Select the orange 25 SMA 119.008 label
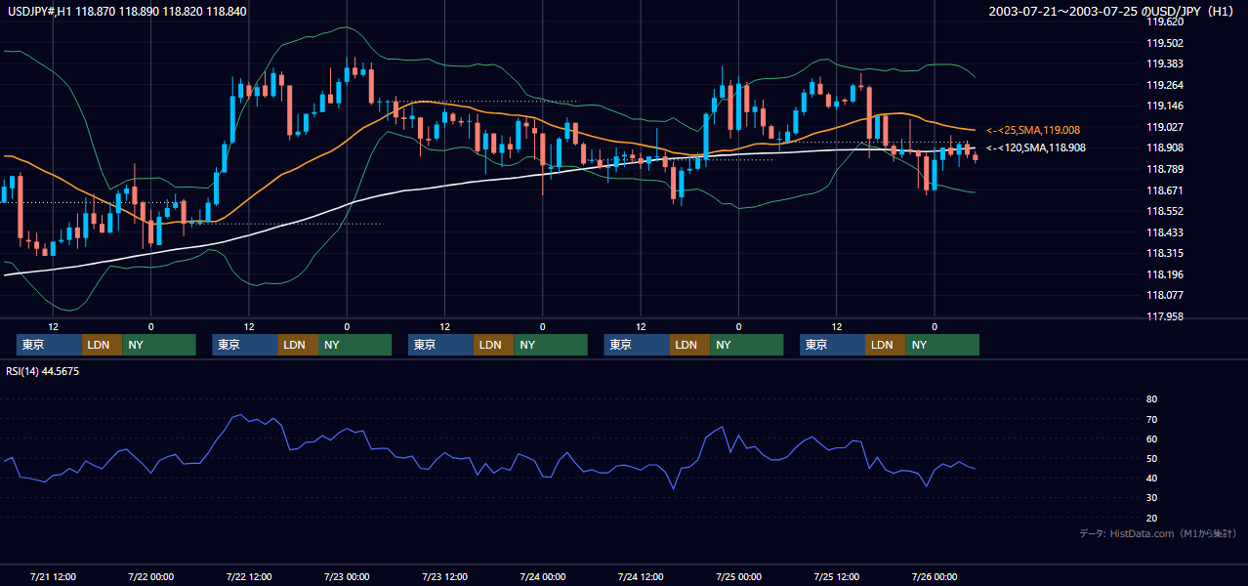This screenshot has height=586, width=1248. pos(1033,130)
